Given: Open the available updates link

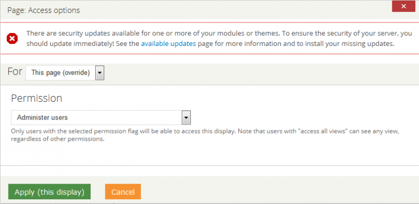Looking at the screenshot, I should [x=169, y=44].
